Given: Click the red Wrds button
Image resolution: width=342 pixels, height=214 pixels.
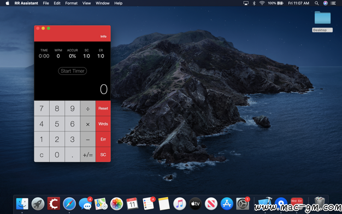Looking at the screenshot, I should [103, 124].
